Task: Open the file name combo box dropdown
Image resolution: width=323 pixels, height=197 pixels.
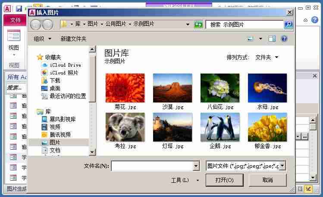Action: (x=196, y=166)
